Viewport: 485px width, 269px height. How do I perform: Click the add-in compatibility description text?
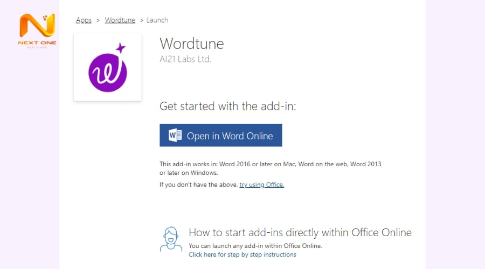[x=271, y=168]
